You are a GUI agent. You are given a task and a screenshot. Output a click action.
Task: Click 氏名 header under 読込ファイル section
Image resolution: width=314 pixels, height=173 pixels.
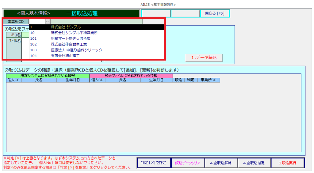[123, 80]
